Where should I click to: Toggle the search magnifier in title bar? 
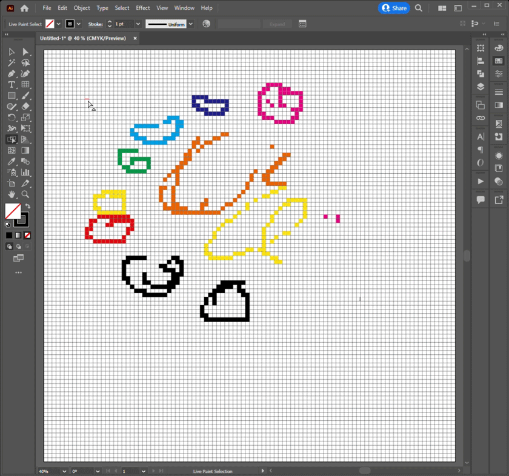point(419,8)
